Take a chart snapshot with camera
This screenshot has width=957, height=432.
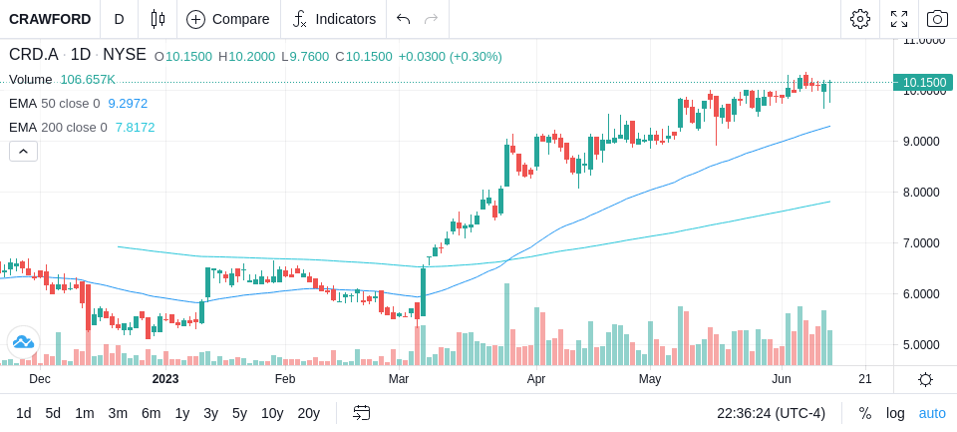tap(937, 19)
